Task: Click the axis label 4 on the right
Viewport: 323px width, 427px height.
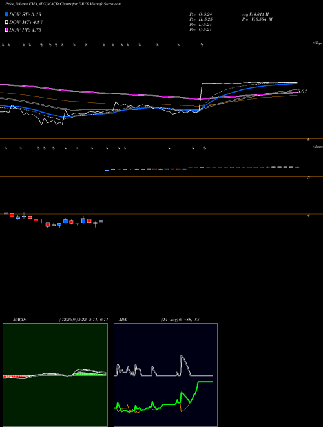Action: pyautogui.click(x=309, y=215)
